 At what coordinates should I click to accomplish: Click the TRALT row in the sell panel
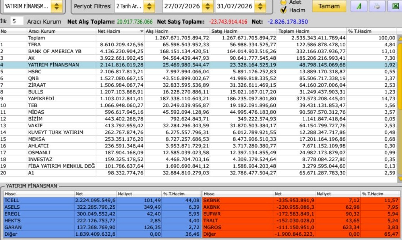[x=301, y=221]
